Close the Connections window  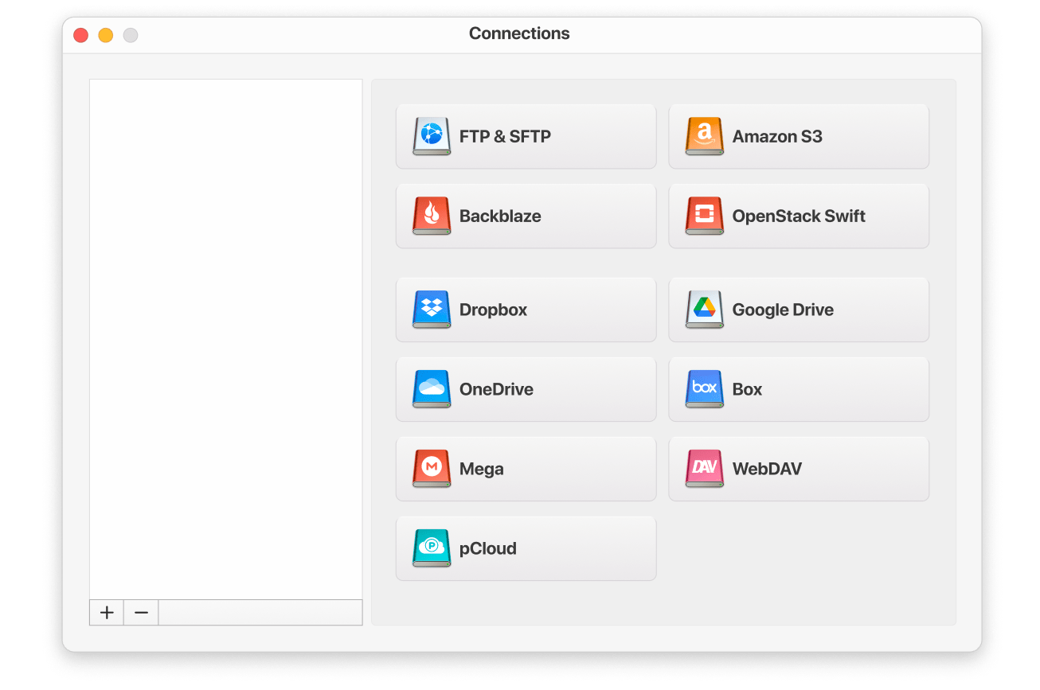point(80,35)
